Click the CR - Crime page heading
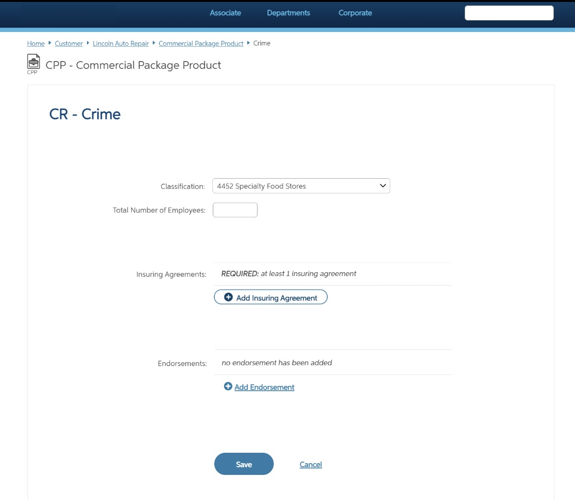 pos(85,114)
